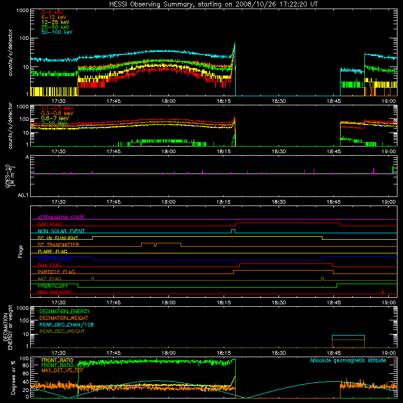Select the 3-6 keV legend label
Image resolution: width=403 pixels, height=403 pixels.
[52, 12]
